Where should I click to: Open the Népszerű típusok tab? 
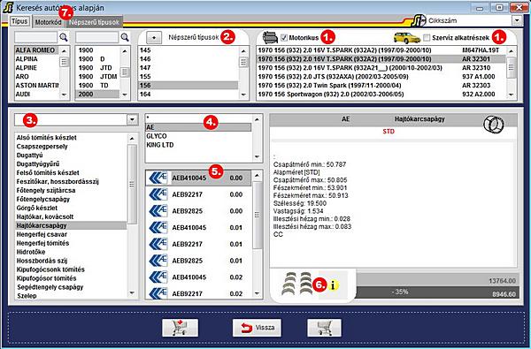click(x=95, y=22)
